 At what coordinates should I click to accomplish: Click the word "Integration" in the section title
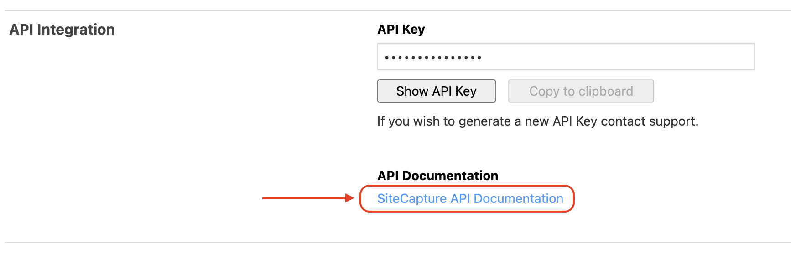click(x=76, y=30)
